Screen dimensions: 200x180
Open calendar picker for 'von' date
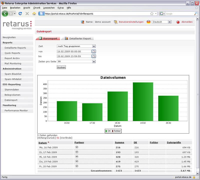click(x=93, y=51)
